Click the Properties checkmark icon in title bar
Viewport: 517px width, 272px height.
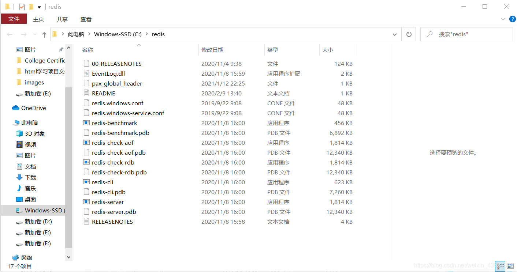pyautogui.click(x=22, y=7)
